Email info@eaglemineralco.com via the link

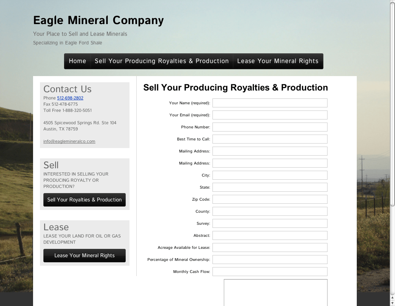coord(69,141)
